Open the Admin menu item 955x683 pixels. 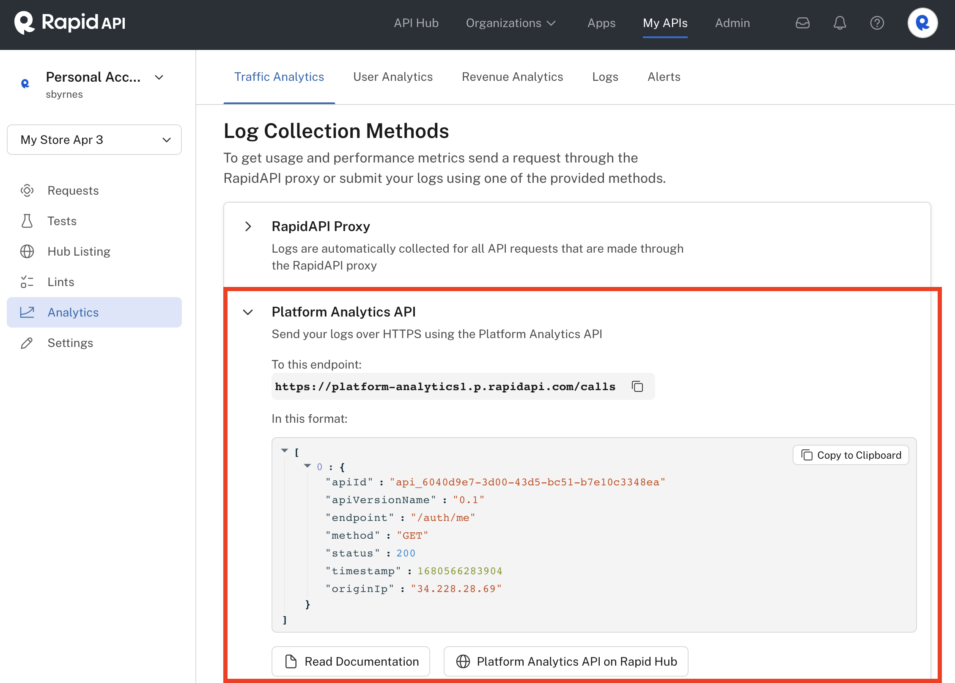tap(733, 23)
